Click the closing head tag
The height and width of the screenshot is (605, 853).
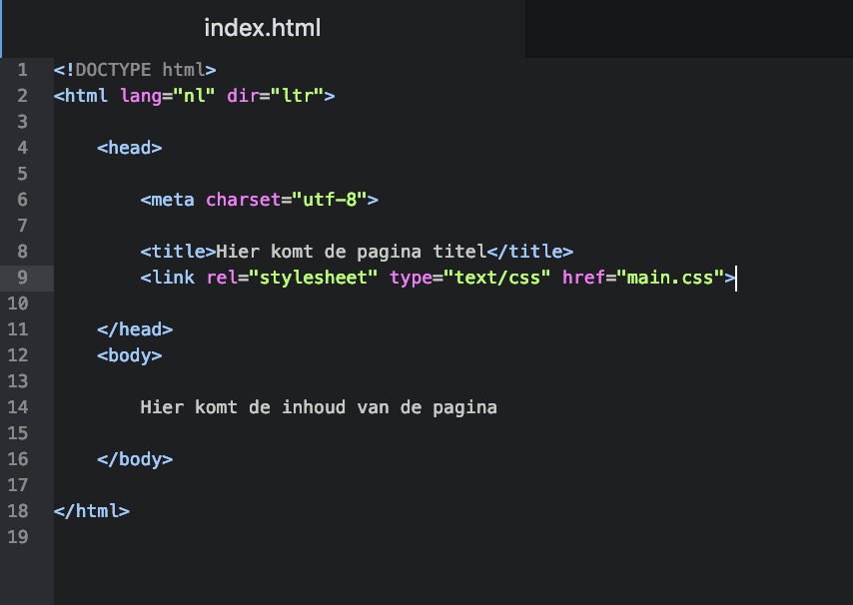point(135,329)
